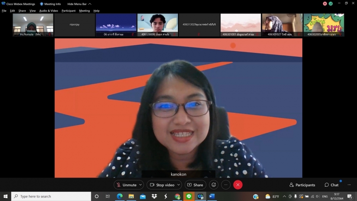Open Meeting Info shield icon
This screenshot has height=201, width=357.
pyautogui.click(x=42, y=4)
